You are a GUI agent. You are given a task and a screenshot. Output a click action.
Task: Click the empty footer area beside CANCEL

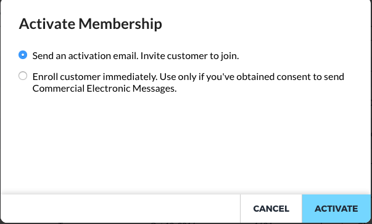point(120,209)
